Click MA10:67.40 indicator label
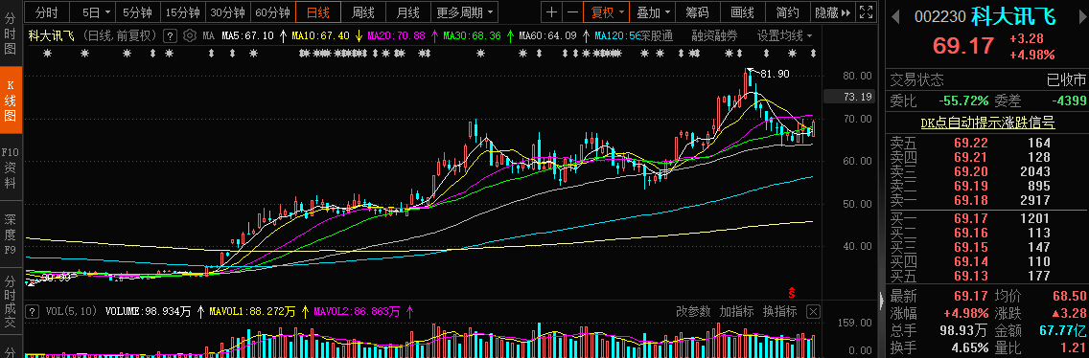Viewport: 1089px width, 358px height. click(320, 36)
